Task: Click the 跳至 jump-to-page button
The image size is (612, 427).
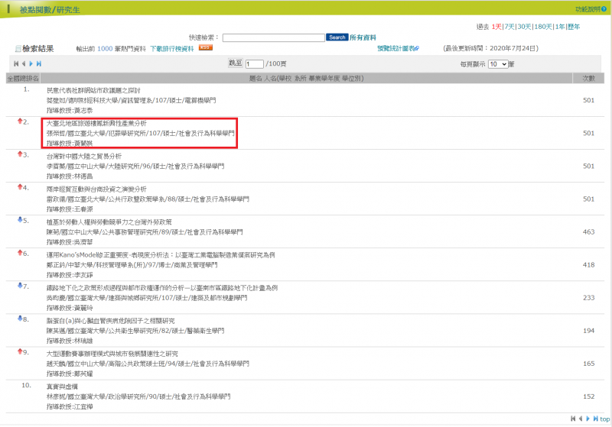Action: [x=236, y=63]
